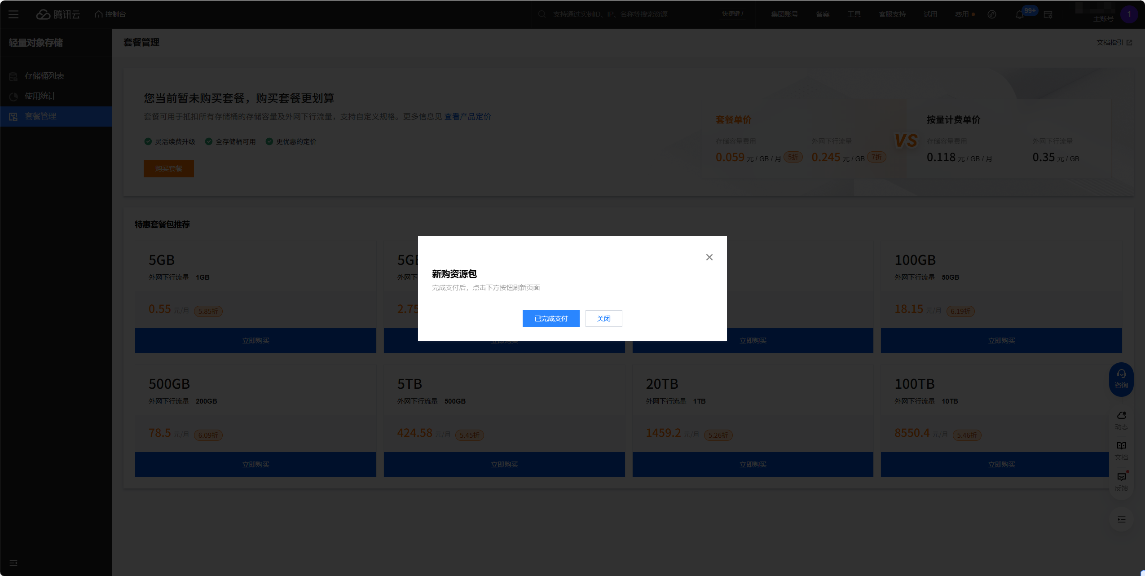Viewport: 1145px width, 576px height.
Task: Go to 控制台 home
Action: point(110,14)
